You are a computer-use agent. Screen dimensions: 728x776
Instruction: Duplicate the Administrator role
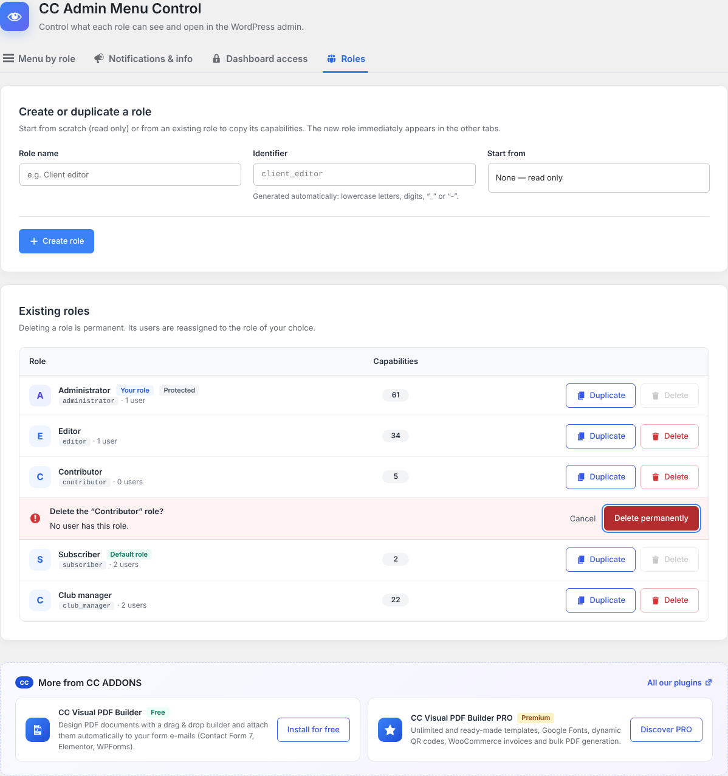pyautogui.click(x=600, y=396)
